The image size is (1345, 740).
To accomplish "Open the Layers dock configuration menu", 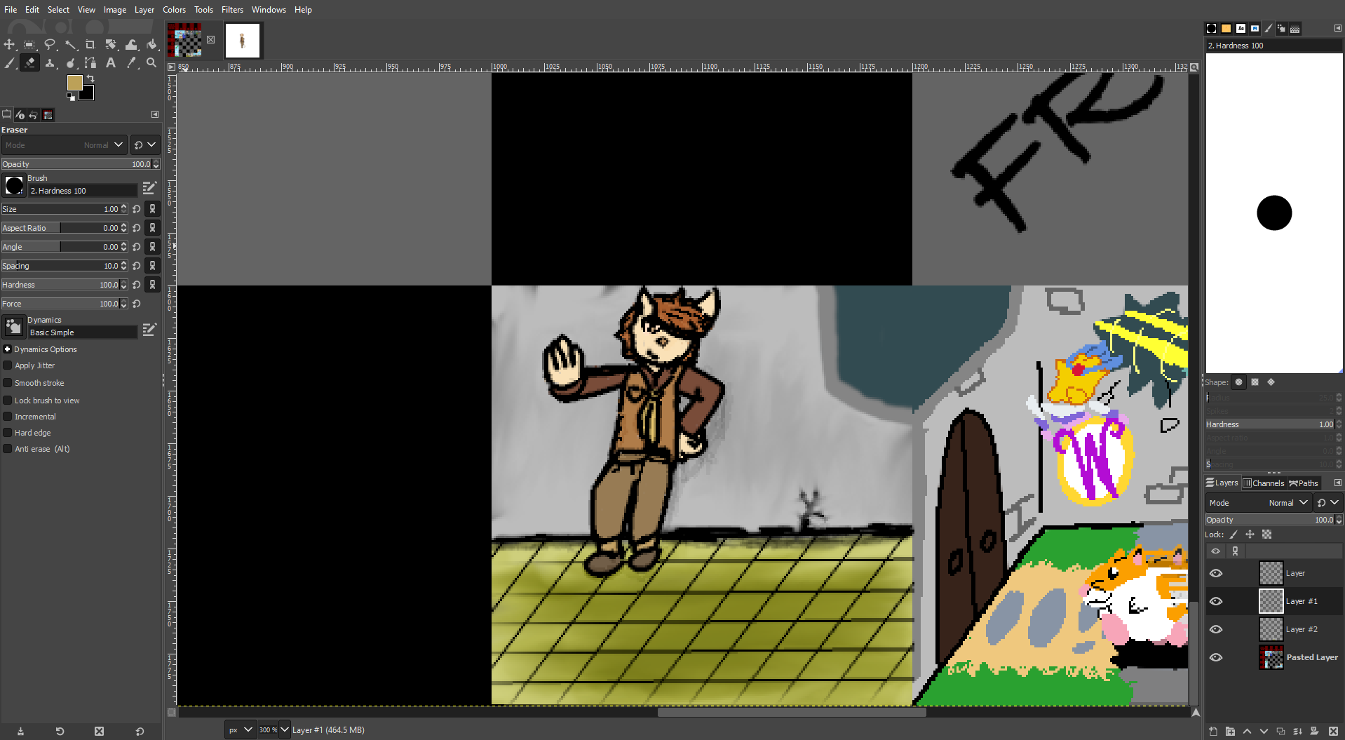I will 1337,483.
